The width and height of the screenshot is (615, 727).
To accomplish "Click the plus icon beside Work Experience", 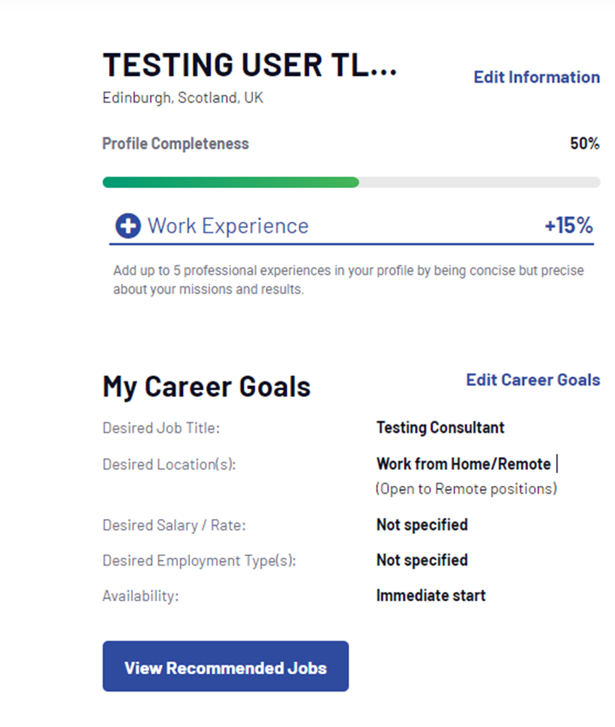I will (128, 226).
